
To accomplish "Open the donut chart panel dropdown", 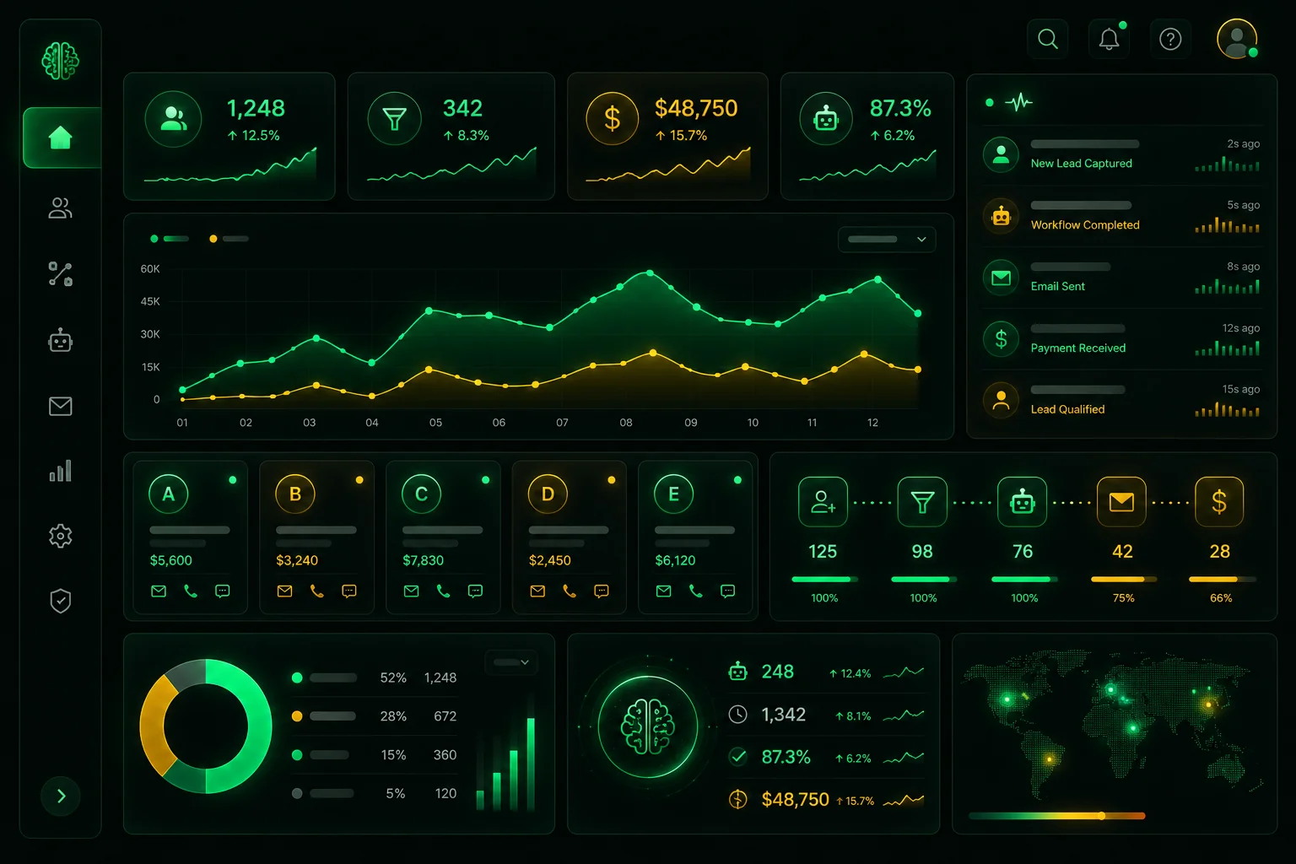I will pyautogui.click(x=511, y=662).
